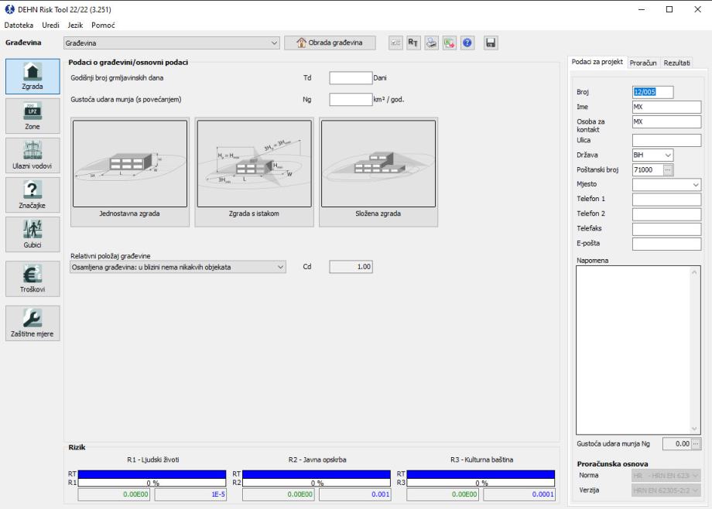Open the Zgrada building section
The image size is (712, 509).
[x=33, y=77]
